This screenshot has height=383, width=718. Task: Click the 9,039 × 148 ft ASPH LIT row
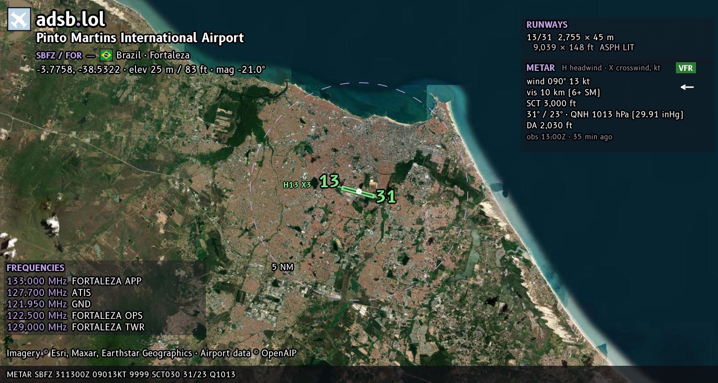584,47
